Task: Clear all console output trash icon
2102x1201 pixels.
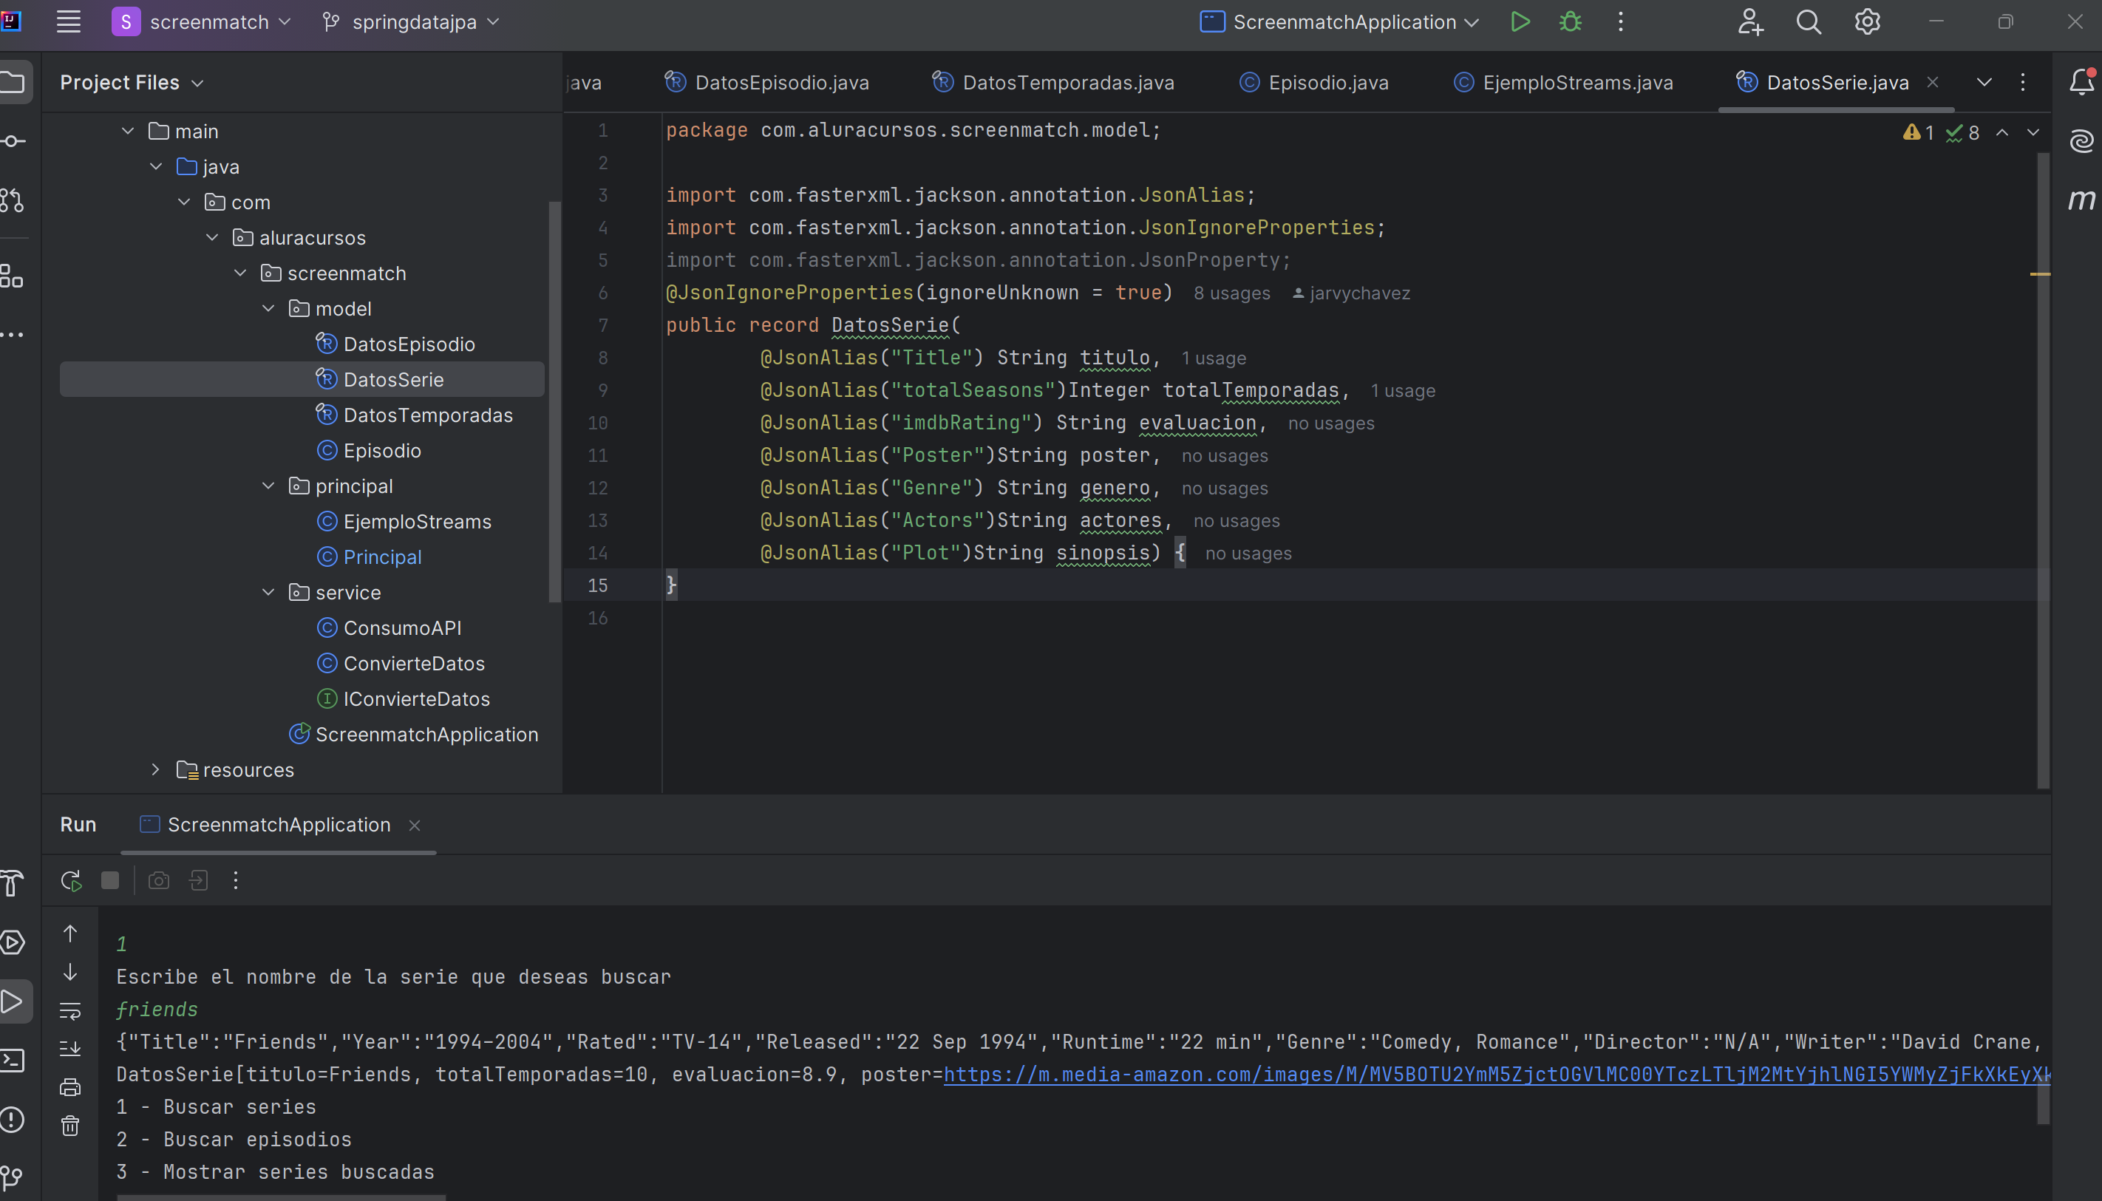Action: coord(70,1125)
